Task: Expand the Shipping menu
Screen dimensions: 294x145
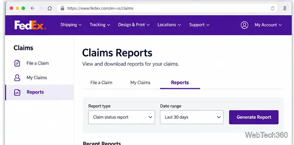Action: point(71,25)
